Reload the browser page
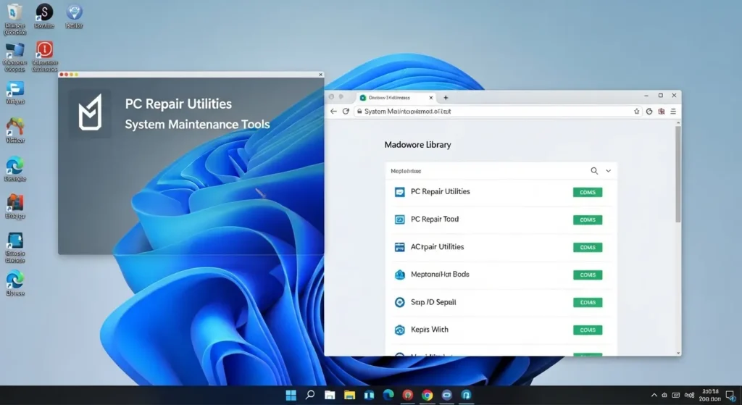742x405 pixels. [x=346, y=111]
